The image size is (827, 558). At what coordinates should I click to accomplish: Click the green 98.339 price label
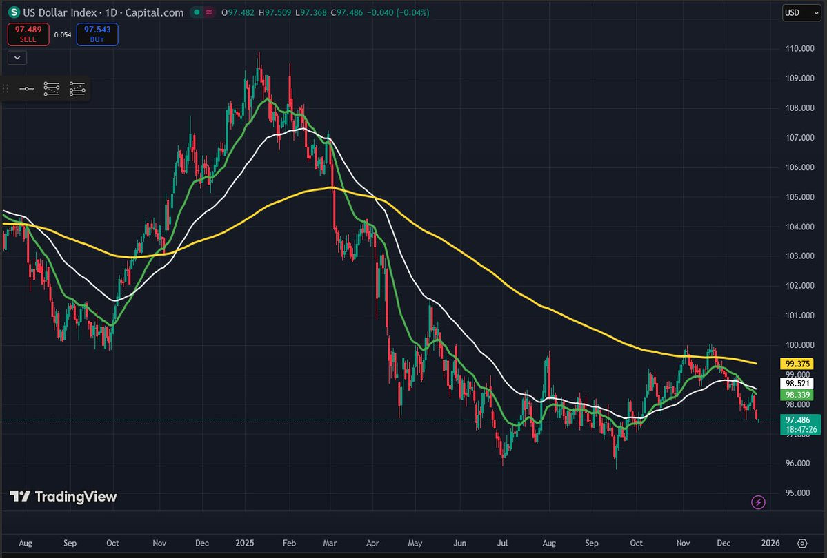coord(797,395)
